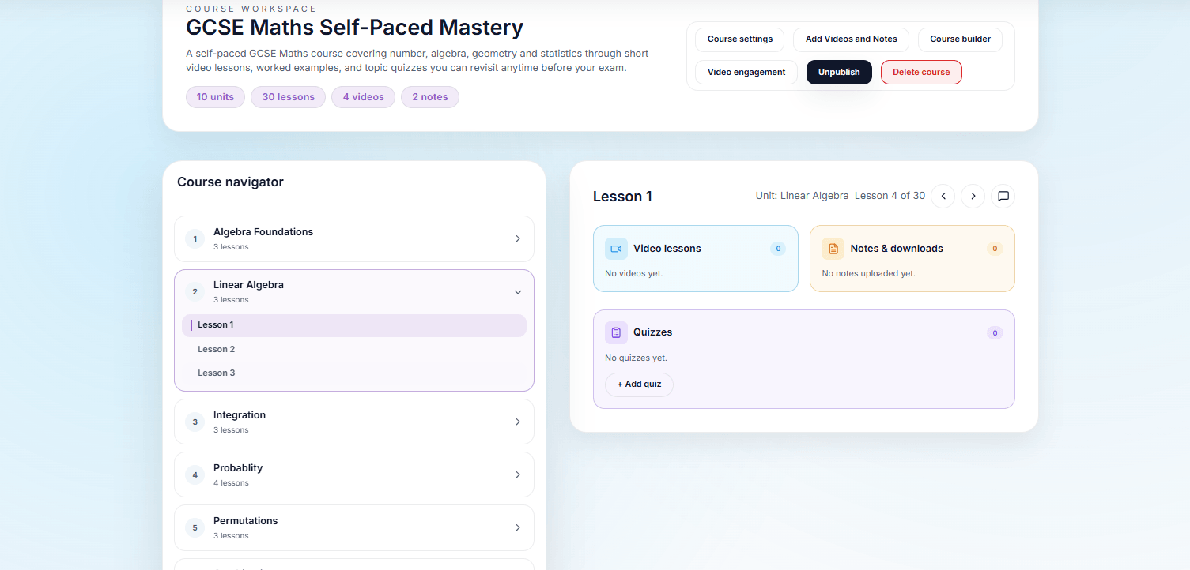Expand the Permutations unit chevron

coord(518,527)
